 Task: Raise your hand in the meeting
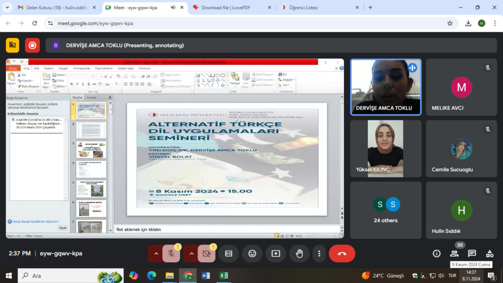pyautogui.click(x=299, y=254)
